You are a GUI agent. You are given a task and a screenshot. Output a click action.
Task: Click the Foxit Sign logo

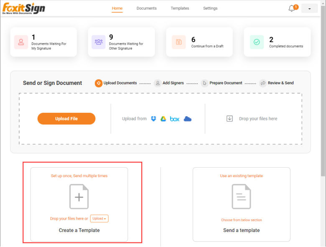pos(23,8)
